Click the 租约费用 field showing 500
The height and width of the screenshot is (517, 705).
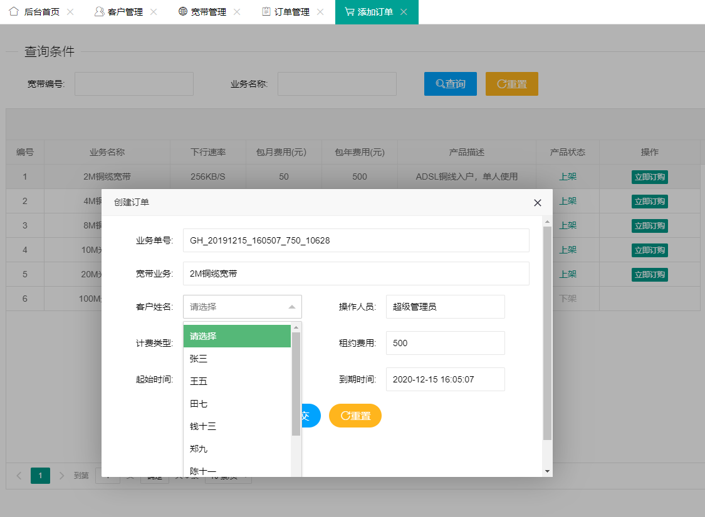click(x=445, y=343)
